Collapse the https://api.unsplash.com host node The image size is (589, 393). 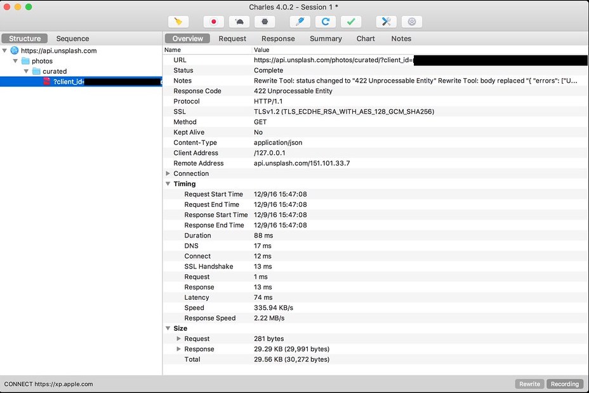point(4,50)
